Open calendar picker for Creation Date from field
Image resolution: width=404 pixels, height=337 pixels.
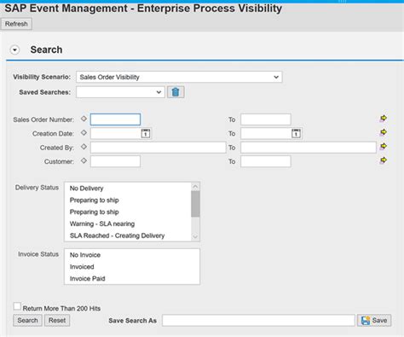(146, 133)
